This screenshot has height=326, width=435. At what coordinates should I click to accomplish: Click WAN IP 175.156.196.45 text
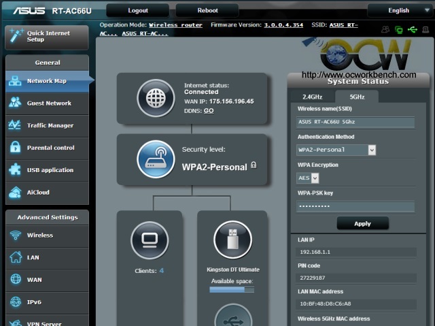tap(231, 101)
